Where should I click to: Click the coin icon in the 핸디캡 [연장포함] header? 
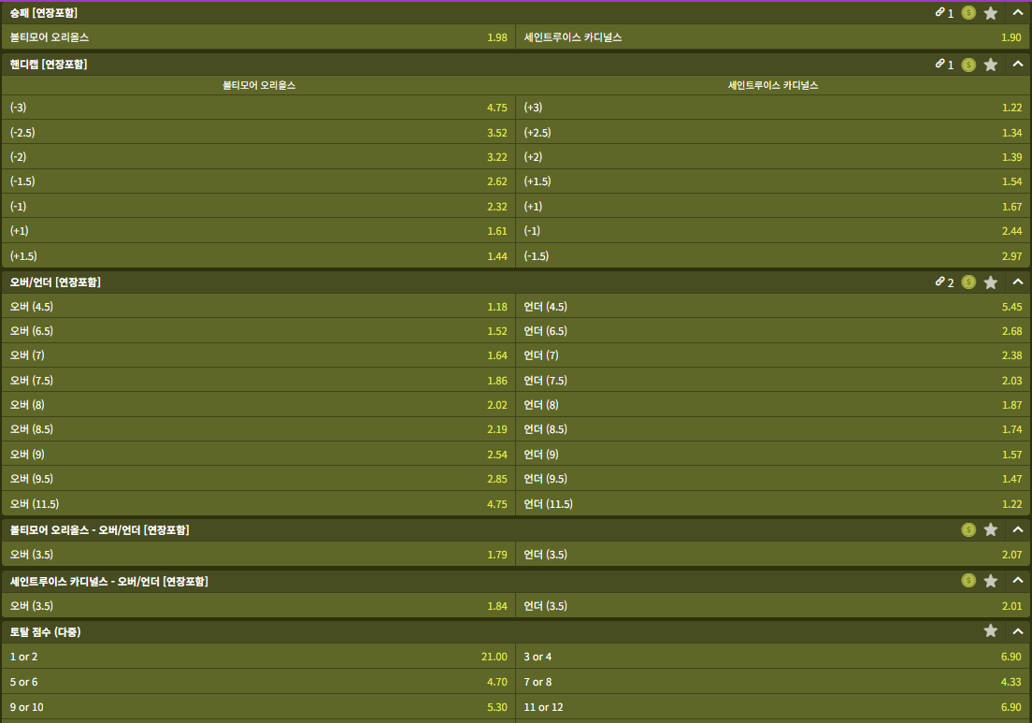968,65
